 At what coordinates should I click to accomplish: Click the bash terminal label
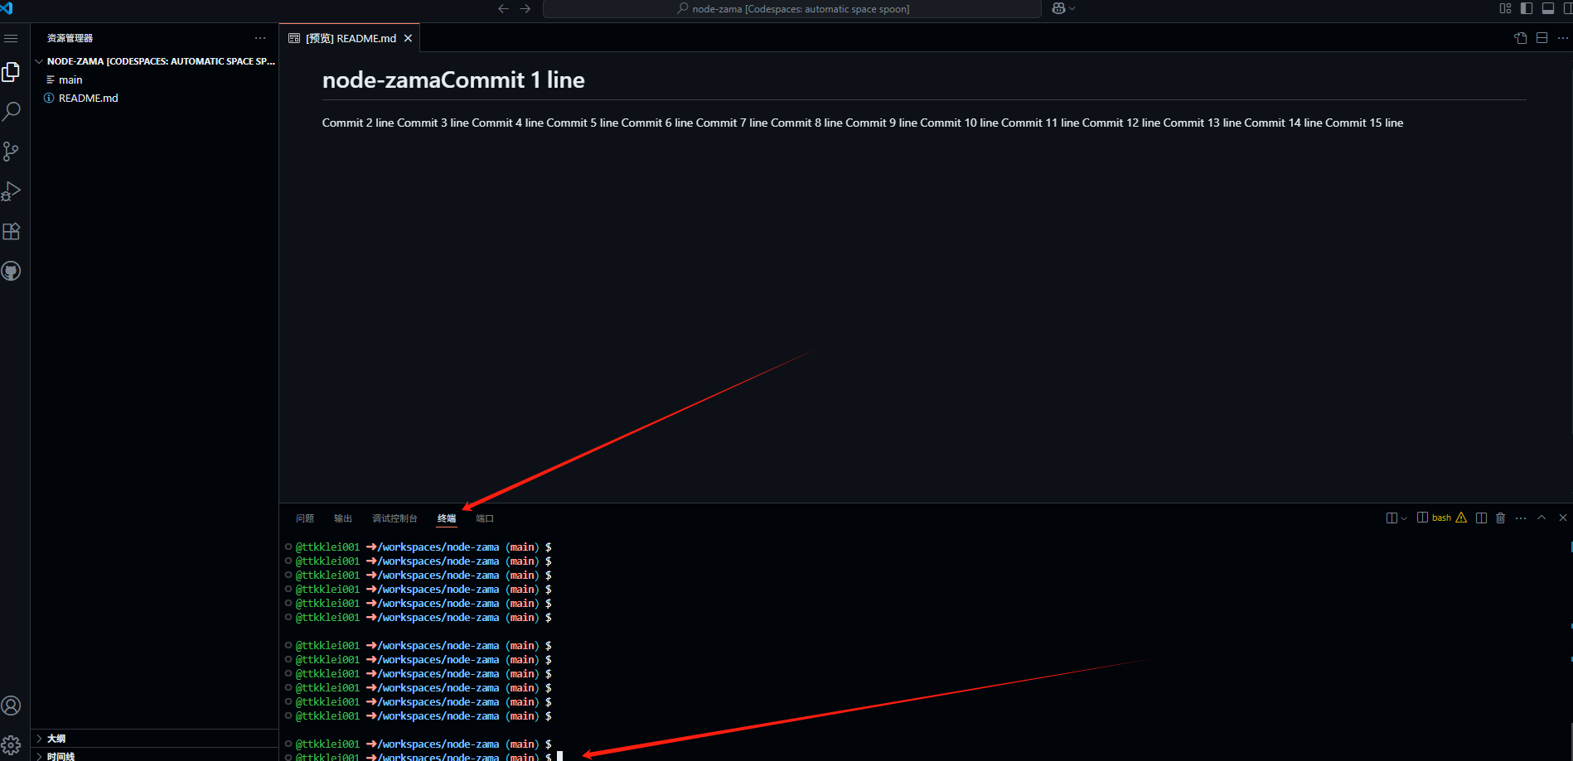(1441, 518)
